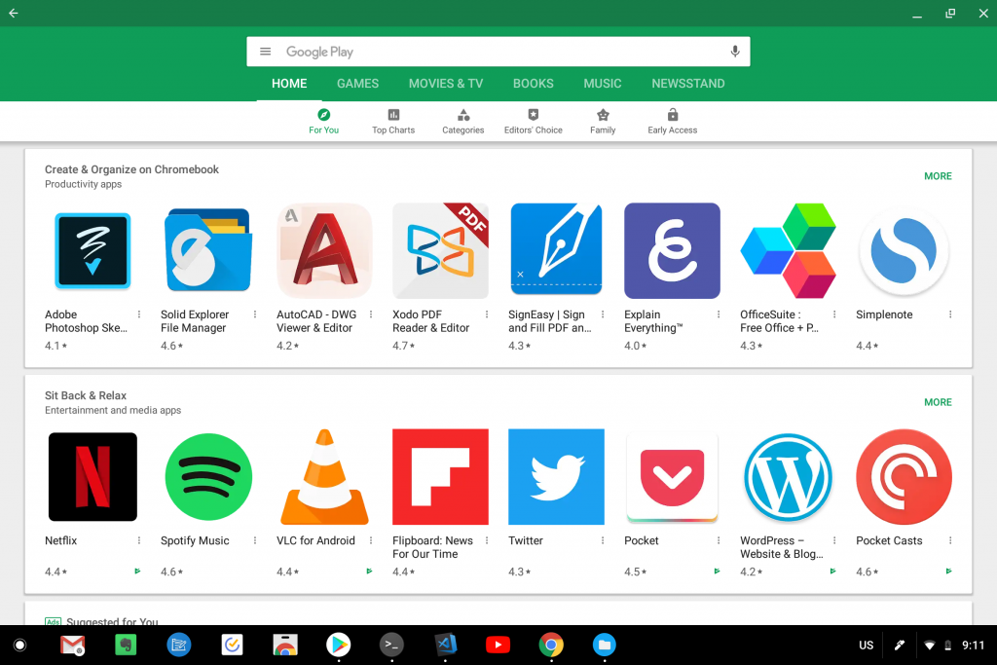Open the Play Store icon in shelf
This screenshot has height=665, width=997.
[338, 645]
